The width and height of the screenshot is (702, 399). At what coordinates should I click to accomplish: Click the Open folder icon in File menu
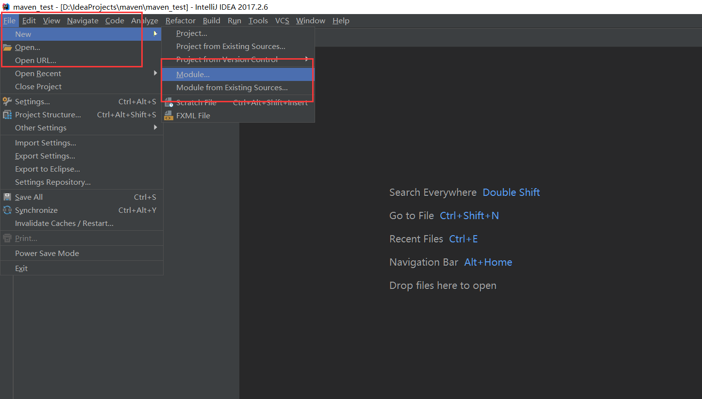point(7,48)
